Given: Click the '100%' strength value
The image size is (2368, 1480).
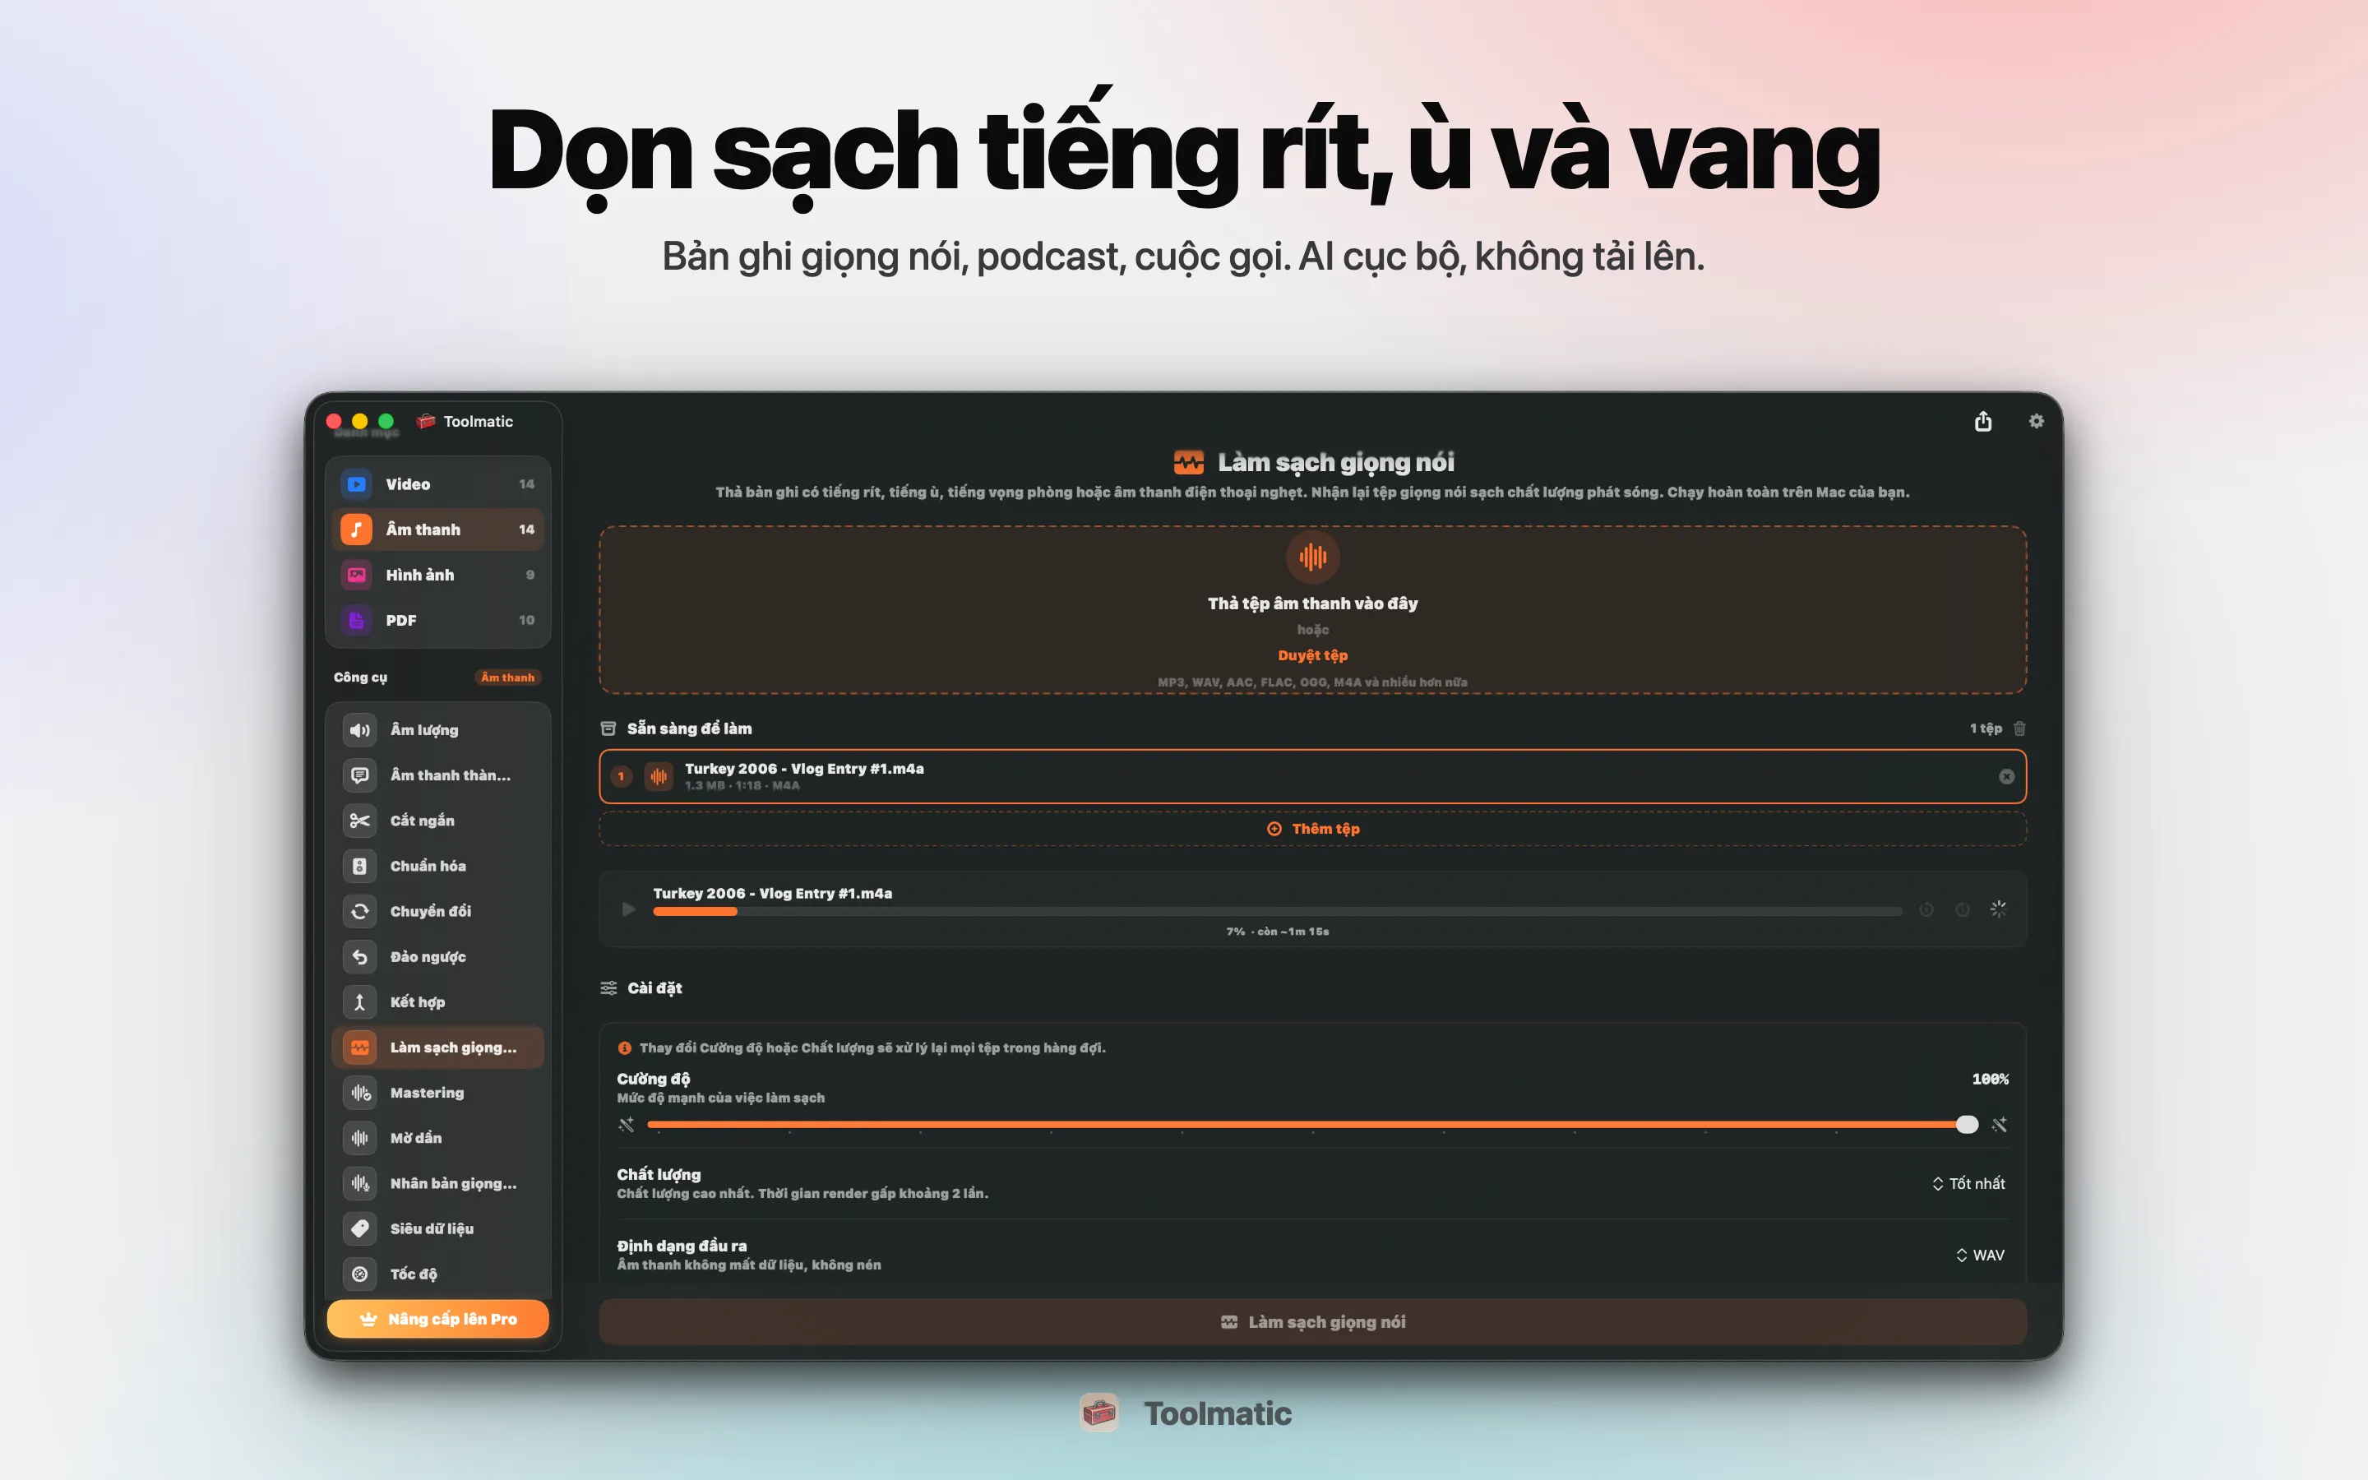Looking at the screenshot, I should (x=1989, y=1079).
